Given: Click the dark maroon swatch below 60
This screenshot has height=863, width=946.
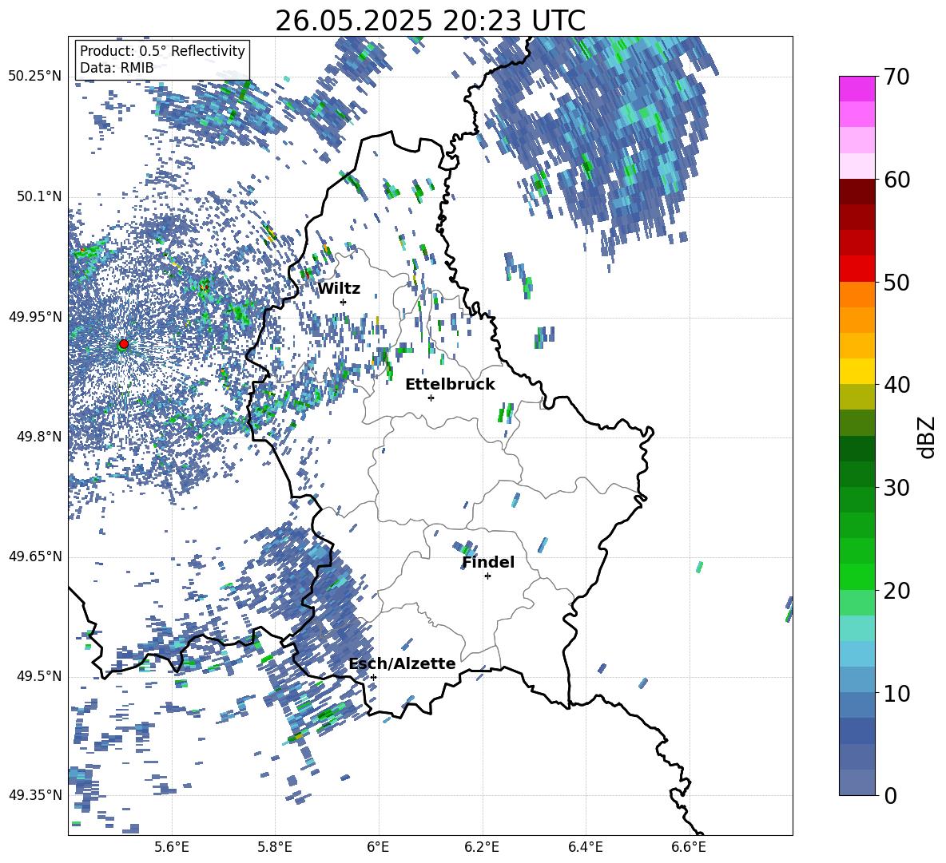Looking at the screenshot, I should (x=857, y=192).
